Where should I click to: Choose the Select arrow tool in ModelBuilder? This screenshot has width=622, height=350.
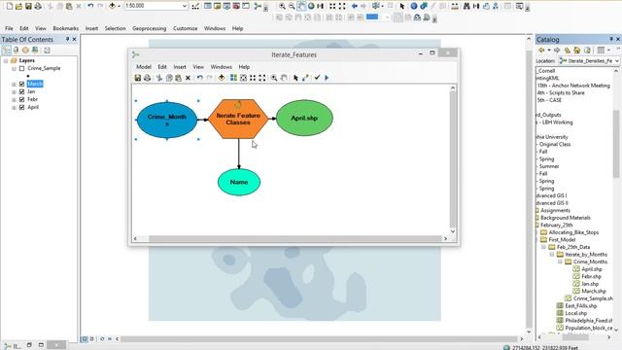point(295,78)
